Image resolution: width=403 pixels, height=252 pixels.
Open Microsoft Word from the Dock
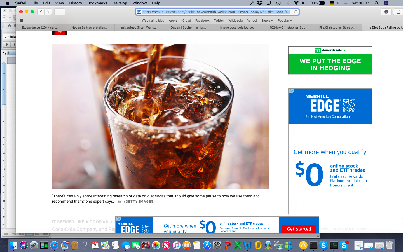[248, 246]
